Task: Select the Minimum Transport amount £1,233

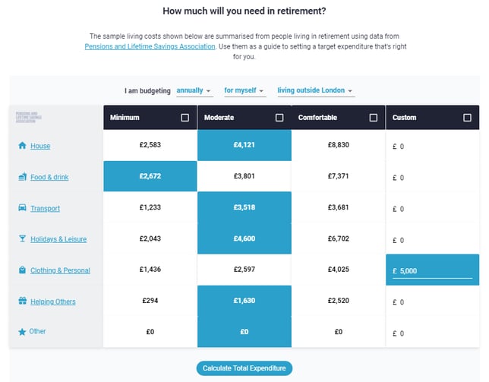Action: (x=150, y=207)
